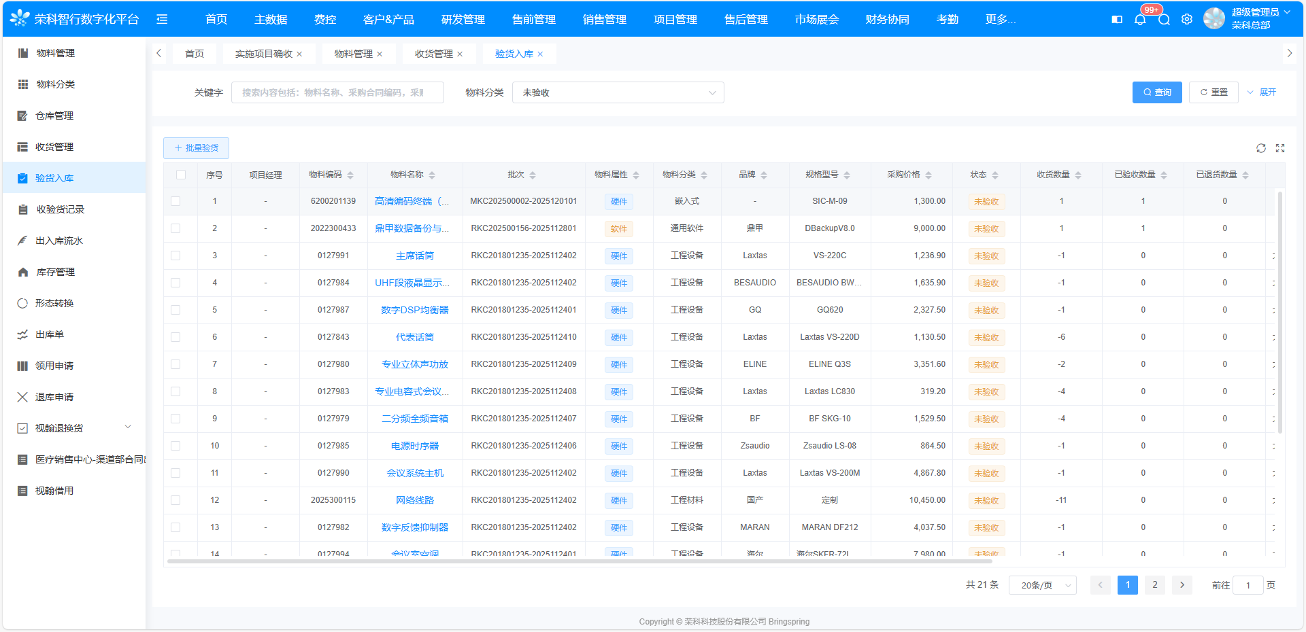Collapse the sidebar using the menu fold icon
Image resolution: width=1306 pixels, height=632 pixels.
coord(162,20)
